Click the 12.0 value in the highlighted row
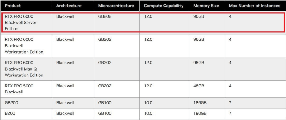Image resolution: width=286 pixels, height=120 pixels. pos(148,16)
